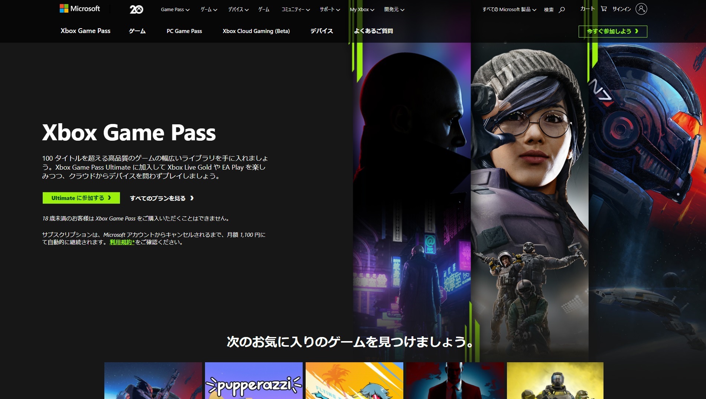Open the Xbox Cloud Gaming (Beta) tab

[x=256, y=31]
